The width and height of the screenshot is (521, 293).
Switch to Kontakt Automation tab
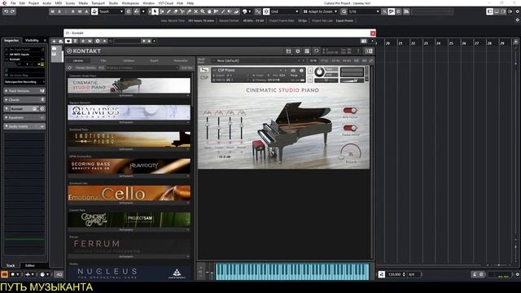pos(181,61)
